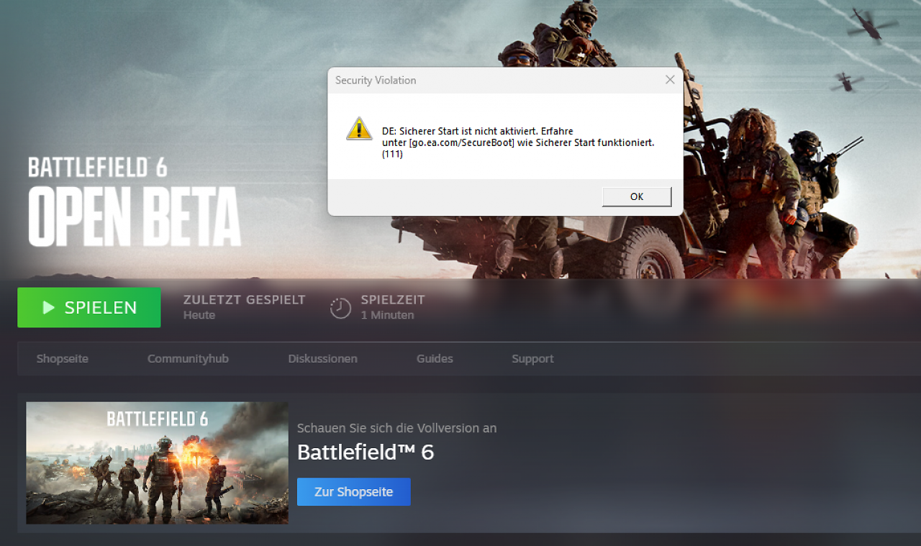Open the Support tab
The image size is (921, 546).
tap(532, 358)
